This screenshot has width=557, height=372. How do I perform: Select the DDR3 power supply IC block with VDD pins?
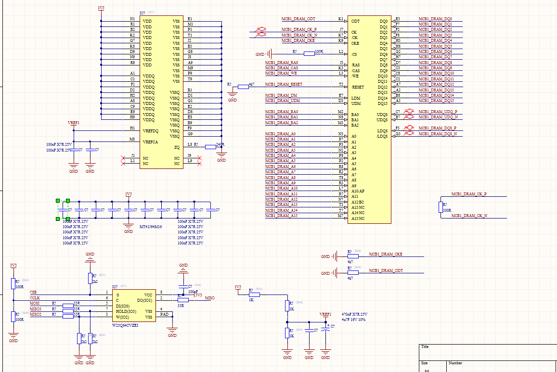click(161, 92)
